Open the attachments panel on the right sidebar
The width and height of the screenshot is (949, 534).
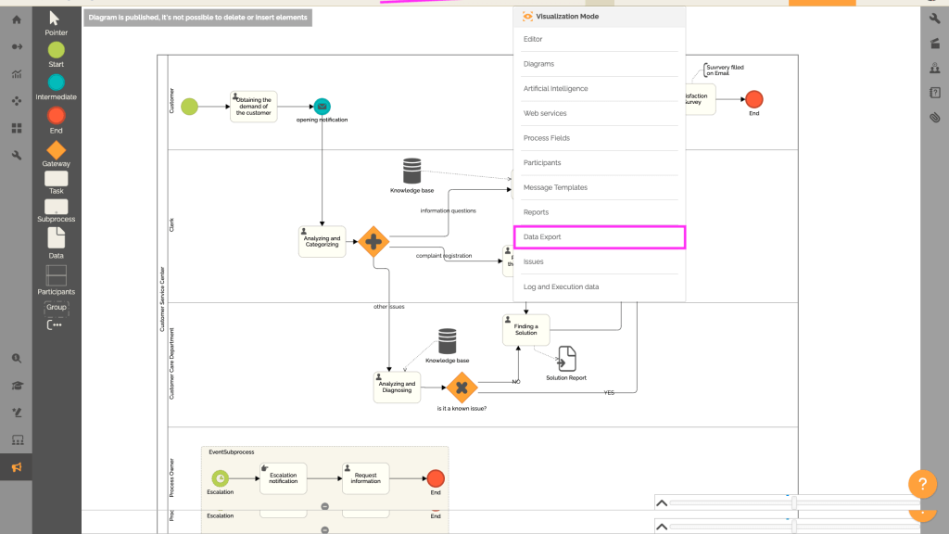click(935, 118)
